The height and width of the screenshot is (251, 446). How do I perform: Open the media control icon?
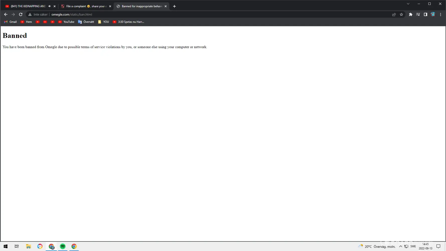(x=418, y=15)
